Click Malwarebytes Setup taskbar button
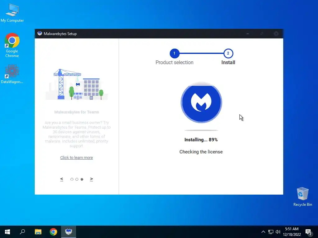318x238 pixels. click(69, 232)
